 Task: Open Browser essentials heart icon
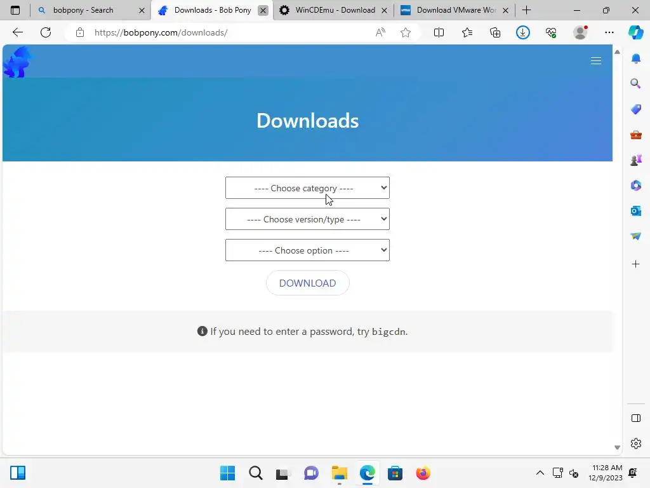(x=551, y=32)
